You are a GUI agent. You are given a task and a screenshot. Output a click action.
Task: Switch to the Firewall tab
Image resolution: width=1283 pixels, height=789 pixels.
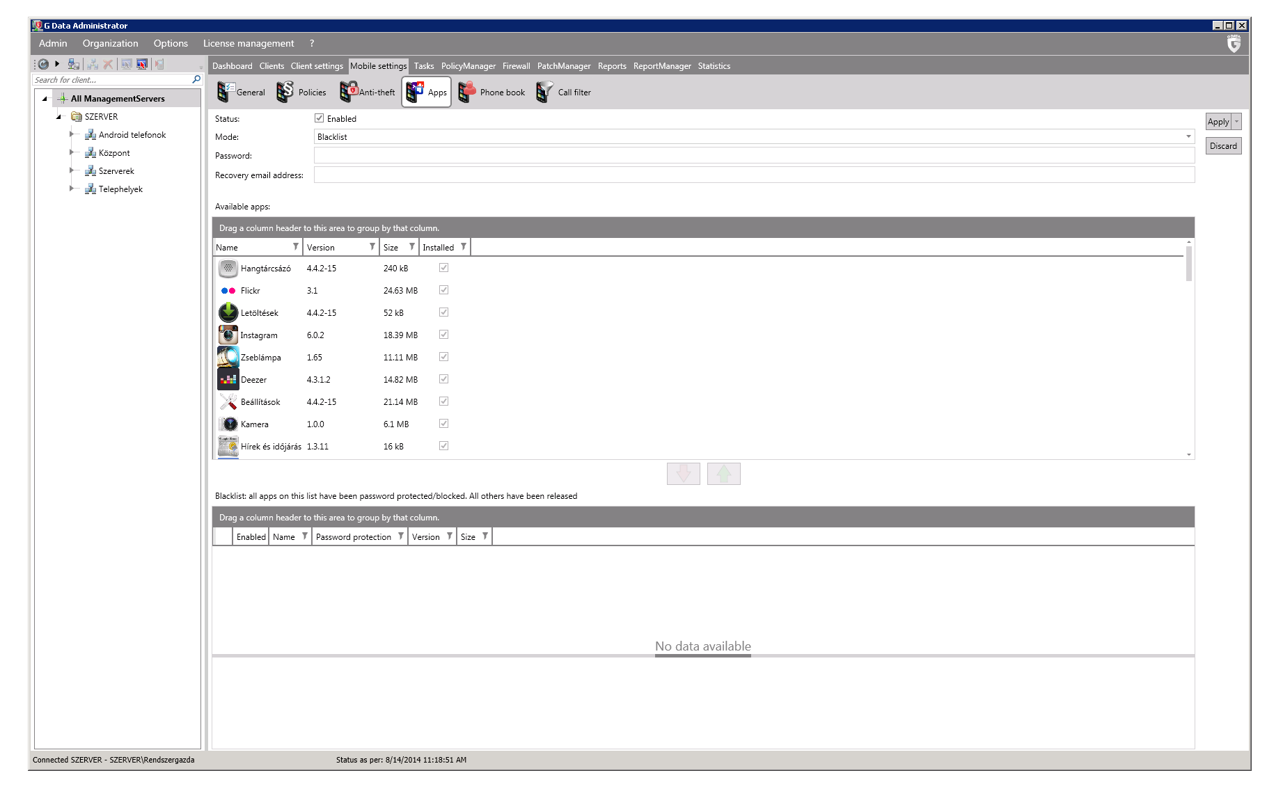coord(516,66)
